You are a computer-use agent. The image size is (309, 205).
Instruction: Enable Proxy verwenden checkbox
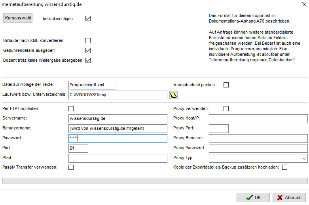click(x=226, y=108)
